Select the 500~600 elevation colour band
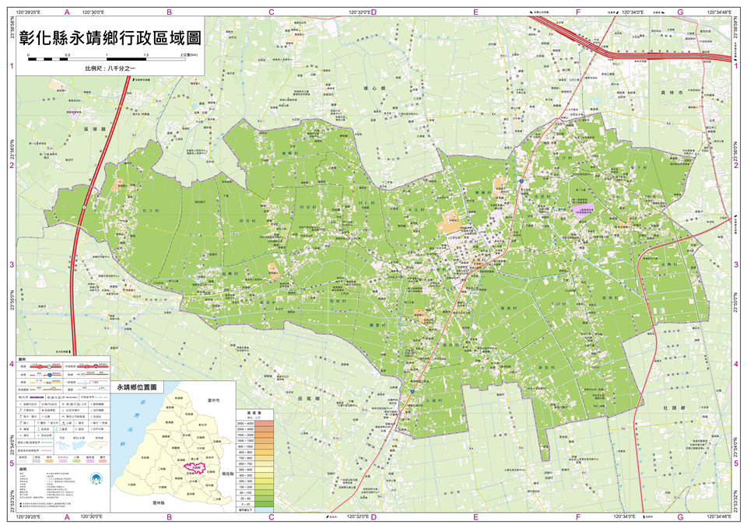Image resolution: width=747 pixels, height=528 pixels. click(x=264, y=470)
